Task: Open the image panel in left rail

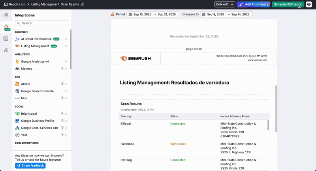Action: coord(6,39)
